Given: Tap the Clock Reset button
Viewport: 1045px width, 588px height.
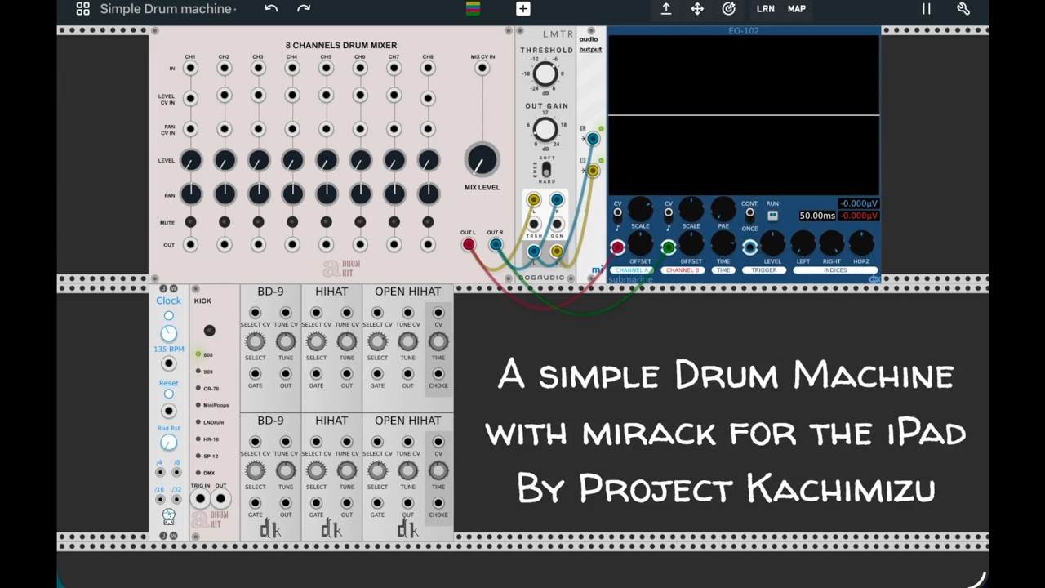Looking at the screenshot, I should point(168,394).
